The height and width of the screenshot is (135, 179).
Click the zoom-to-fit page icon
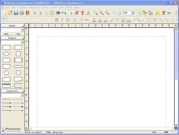[x=113, y=13]
